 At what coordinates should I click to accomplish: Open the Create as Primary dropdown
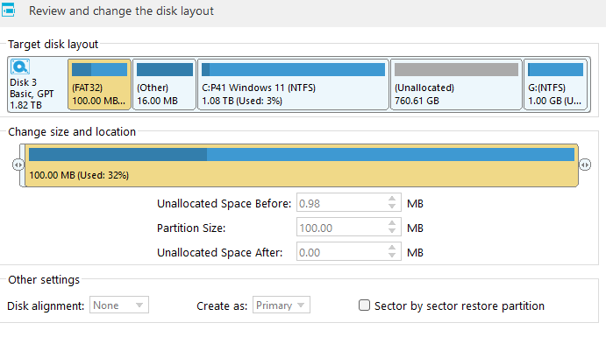click(281, 305)
